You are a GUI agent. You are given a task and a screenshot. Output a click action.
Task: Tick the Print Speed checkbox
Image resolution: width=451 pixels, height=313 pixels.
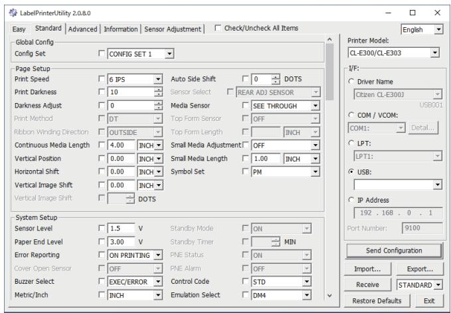click(102, 79)
